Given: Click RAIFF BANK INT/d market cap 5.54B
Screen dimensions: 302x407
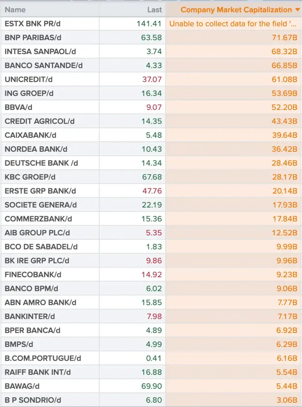Looking at the screenshot, I should pyautogui.click(x=287, y=372).
